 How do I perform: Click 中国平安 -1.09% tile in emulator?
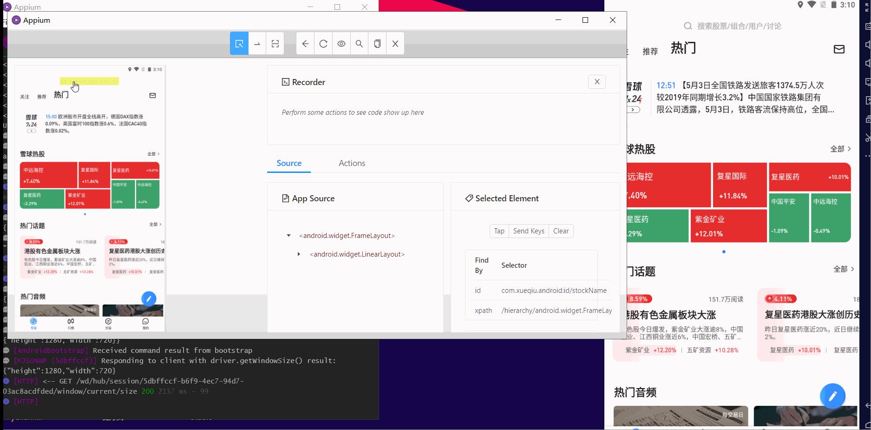tap(789, 218)
